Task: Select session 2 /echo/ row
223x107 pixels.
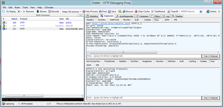Action: pyautogui.click(x=43, y=23)
